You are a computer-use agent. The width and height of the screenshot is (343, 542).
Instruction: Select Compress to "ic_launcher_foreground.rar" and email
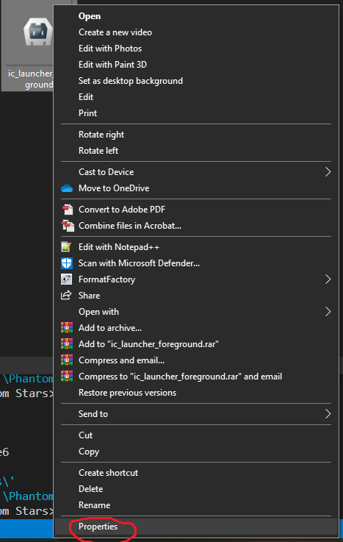(x=180, y=377)
